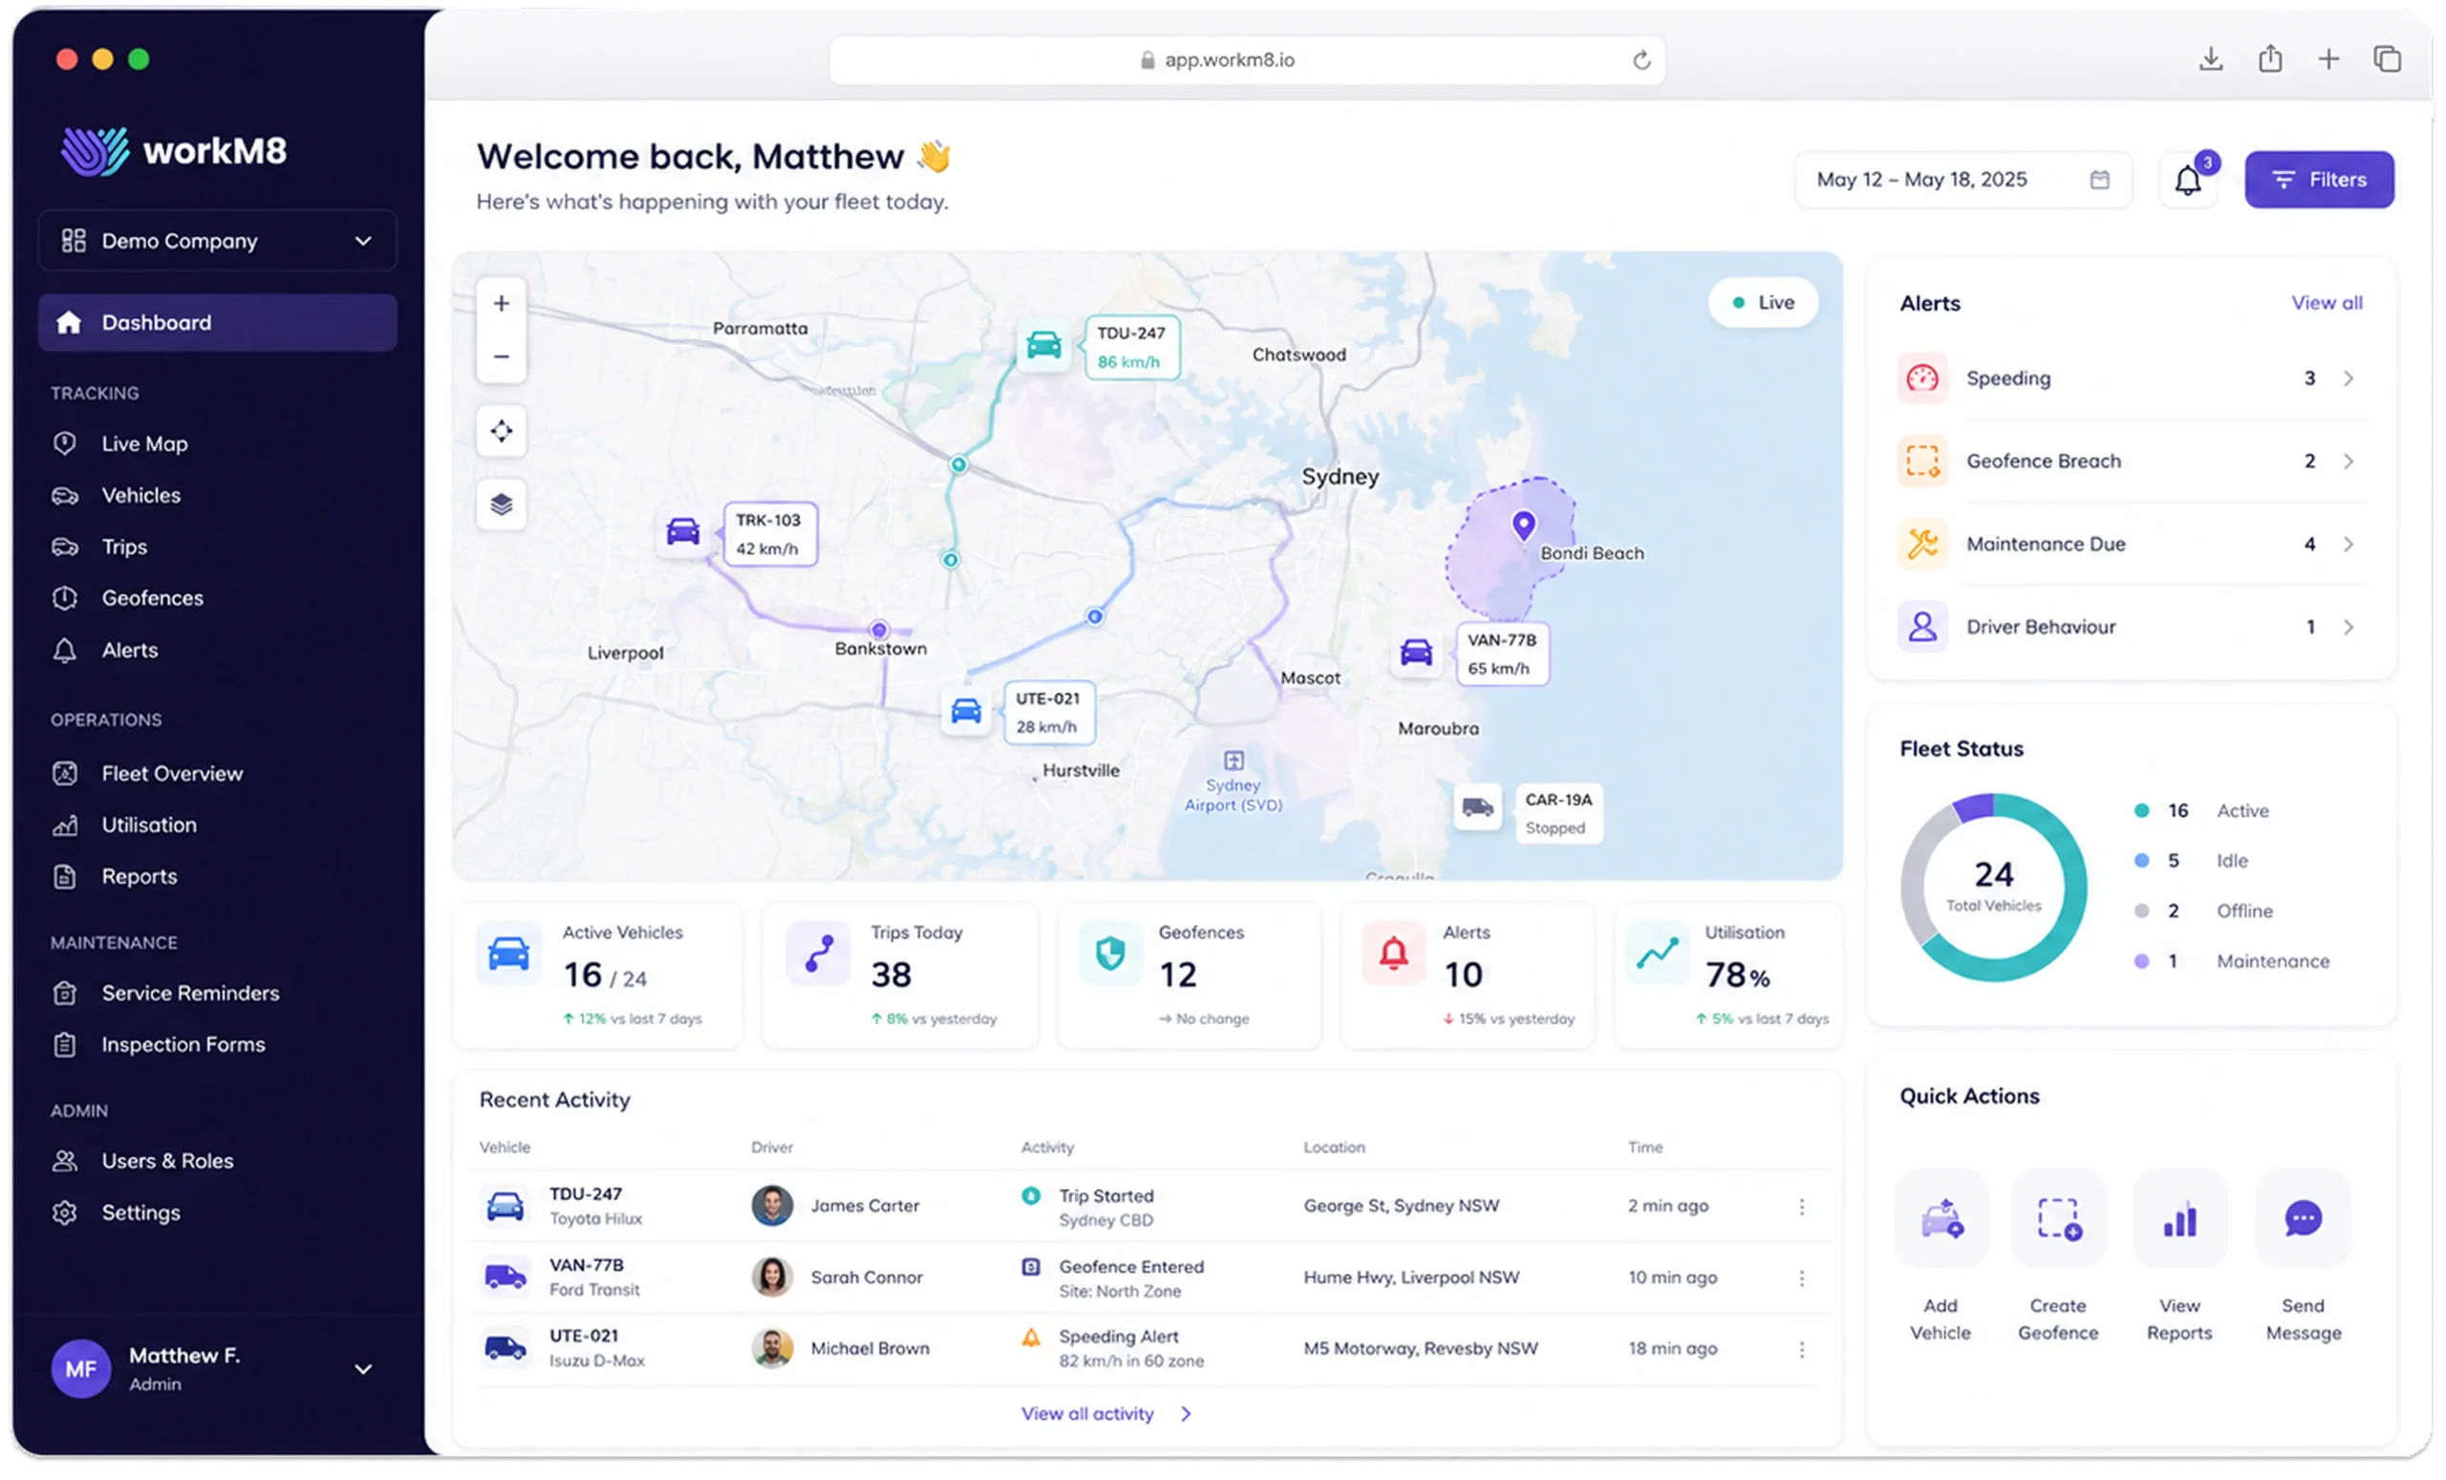Expand the Geofence Breach row chevron

click(2348, 461)
